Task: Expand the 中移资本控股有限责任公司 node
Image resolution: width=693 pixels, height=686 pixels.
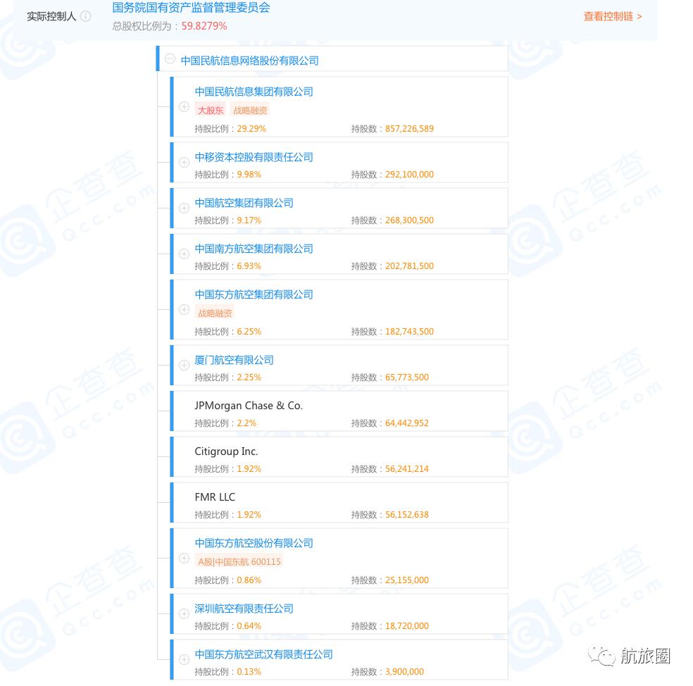Action: pos(184,162)
